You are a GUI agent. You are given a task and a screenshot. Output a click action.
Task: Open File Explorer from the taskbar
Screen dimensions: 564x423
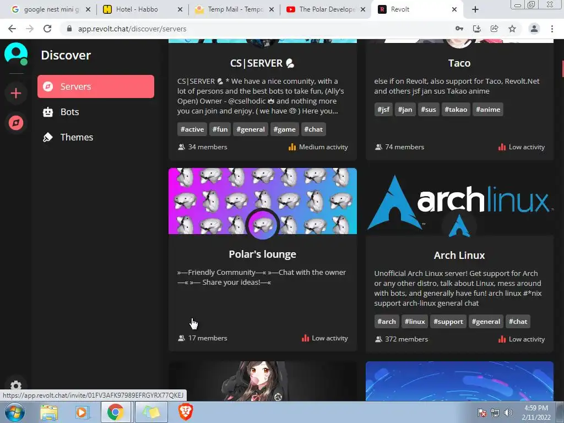tap(49, 413)
